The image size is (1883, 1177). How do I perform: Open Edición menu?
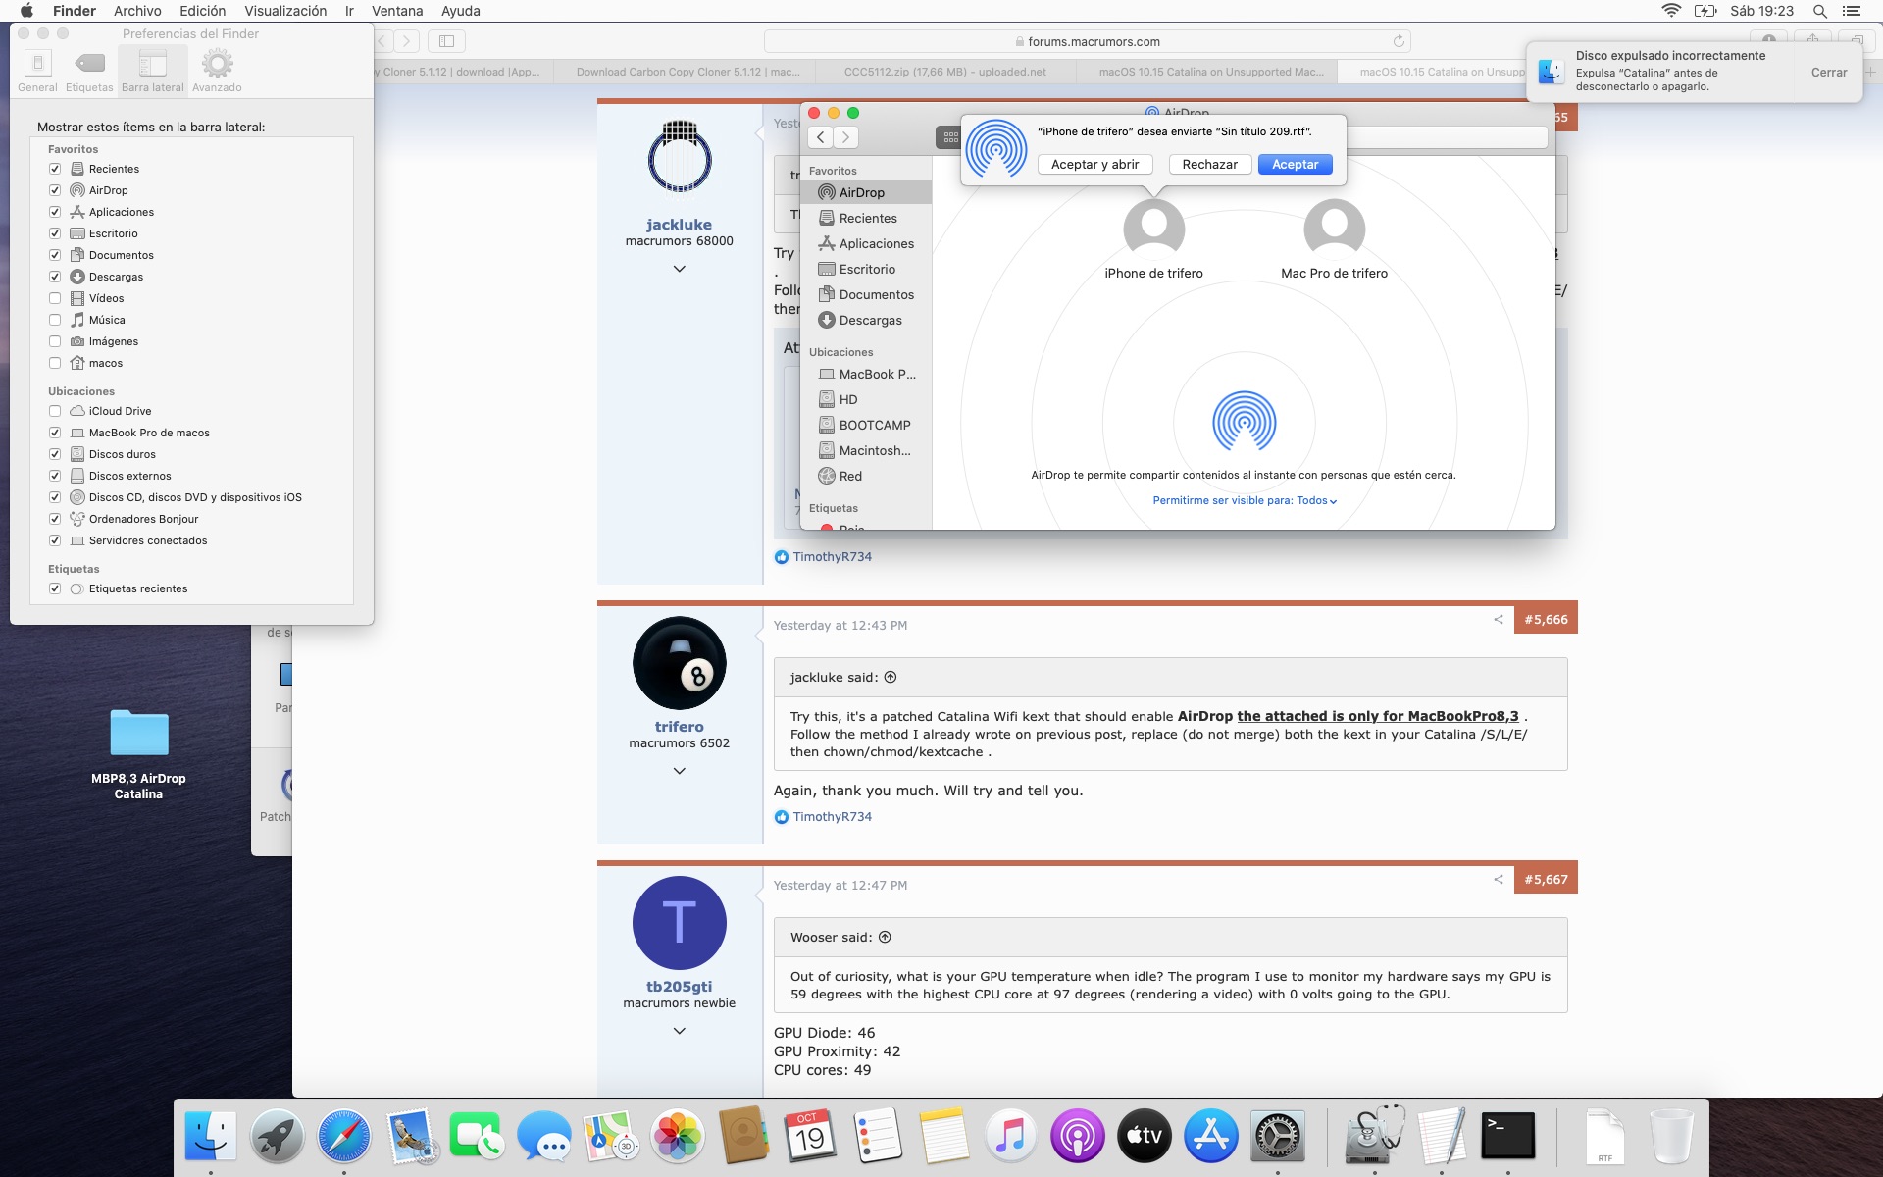click(x=202, y=11)
